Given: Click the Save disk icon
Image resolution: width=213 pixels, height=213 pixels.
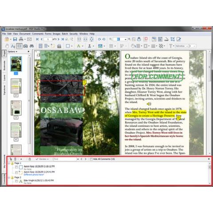Looking at the screenshot, I should (x=15, y=39).
